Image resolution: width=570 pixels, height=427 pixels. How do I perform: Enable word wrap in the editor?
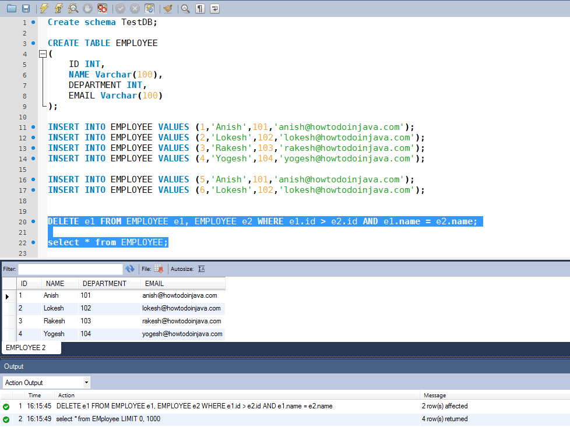pyautogui.click(x=214, y=8)
